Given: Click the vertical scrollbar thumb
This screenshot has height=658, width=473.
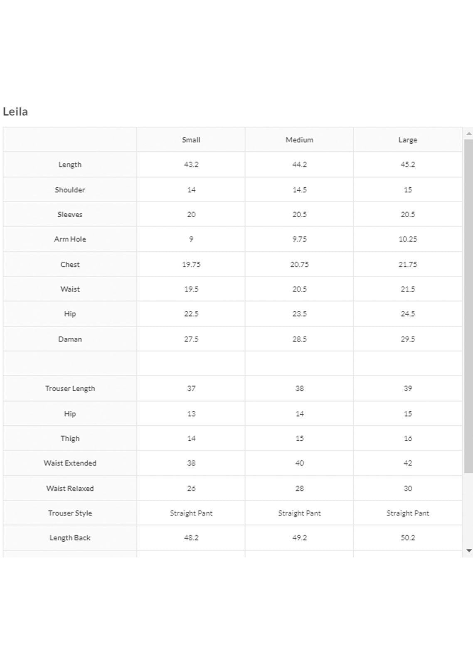Looking at the screenshot, I should [x=468, y=306].
